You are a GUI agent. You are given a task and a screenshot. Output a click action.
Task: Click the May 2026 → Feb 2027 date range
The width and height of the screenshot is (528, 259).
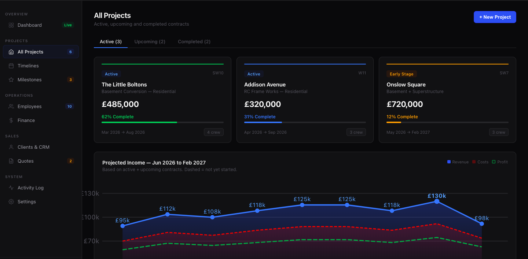(x=408, y=132)
